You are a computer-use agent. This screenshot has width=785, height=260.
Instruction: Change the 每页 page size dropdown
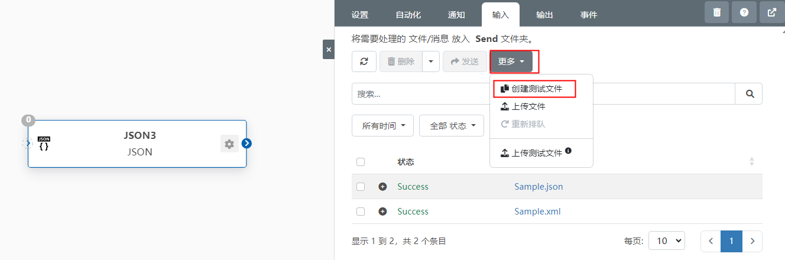(x=667, y=240)
